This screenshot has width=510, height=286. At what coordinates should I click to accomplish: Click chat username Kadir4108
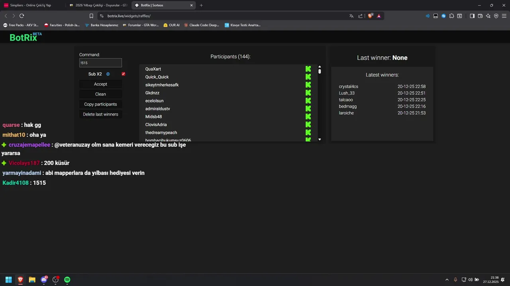(x=16, y=183)
